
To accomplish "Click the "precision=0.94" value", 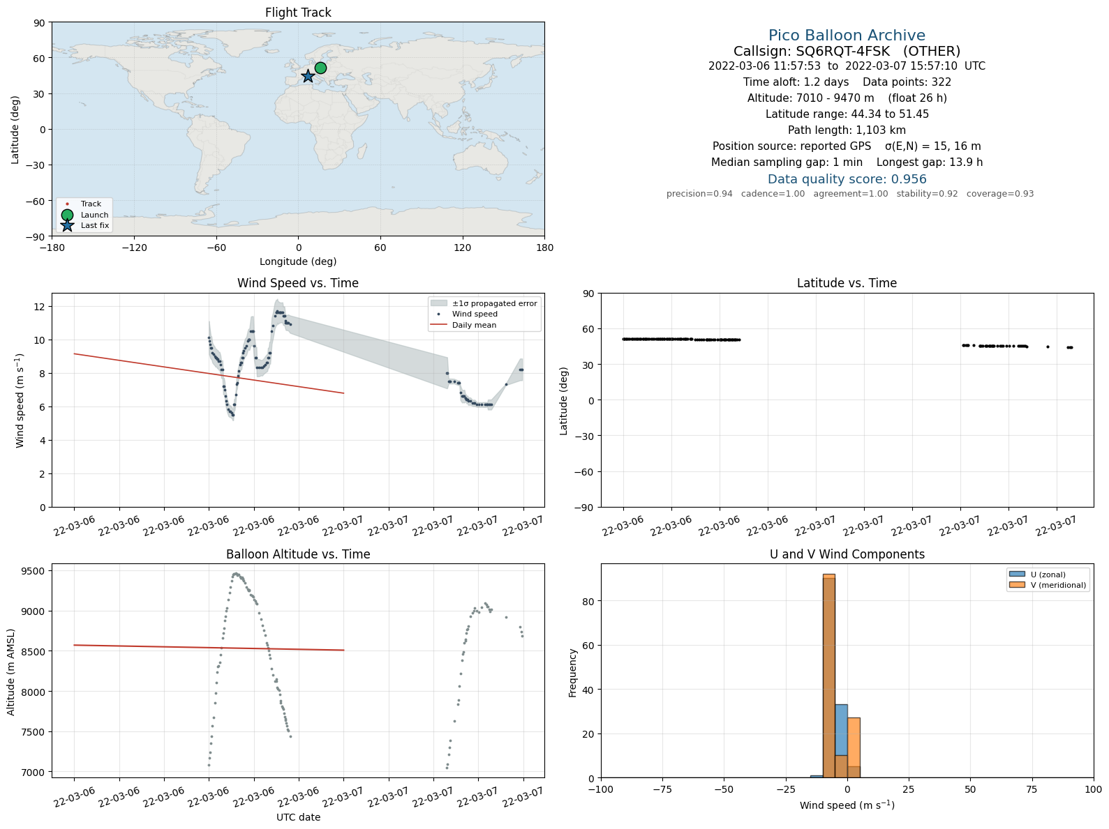I will [699, 194].
